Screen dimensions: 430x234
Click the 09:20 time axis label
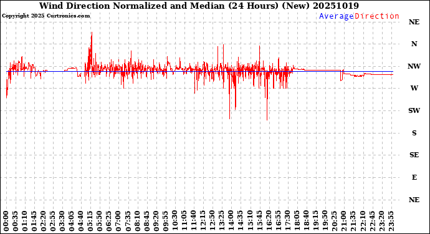pyautogui.click(x=156, y=222)
